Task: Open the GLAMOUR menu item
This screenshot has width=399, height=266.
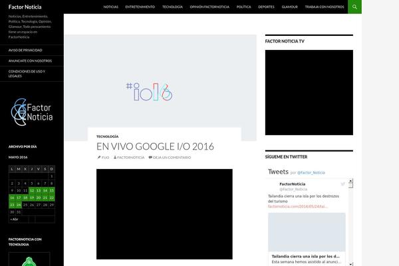Action: click(289, 7)
